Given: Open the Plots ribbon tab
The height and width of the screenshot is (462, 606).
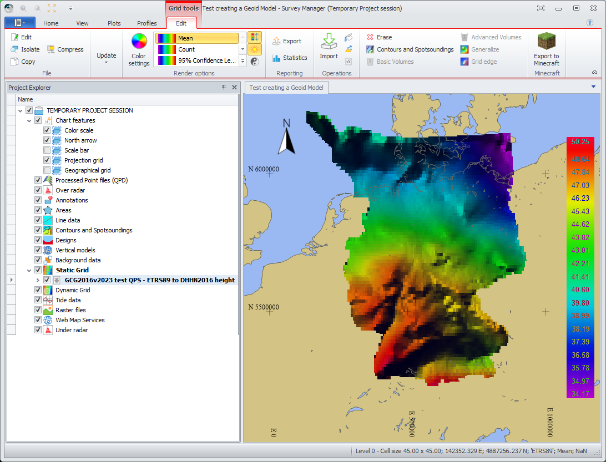Looking at the screenshot, I should coord(114,23).
